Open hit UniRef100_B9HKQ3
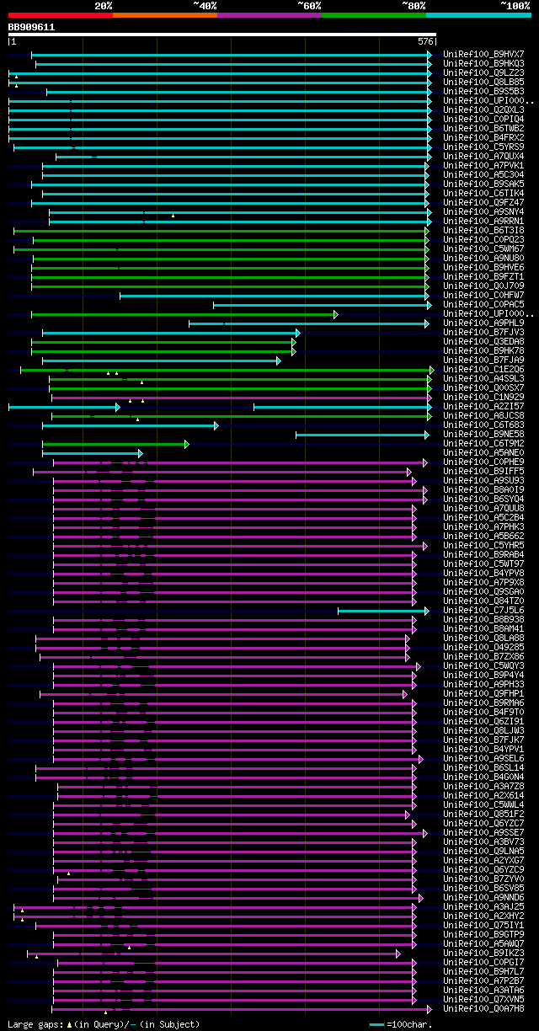The height and width of the screenshot is (1031, 539). click(x=484, y=63)
